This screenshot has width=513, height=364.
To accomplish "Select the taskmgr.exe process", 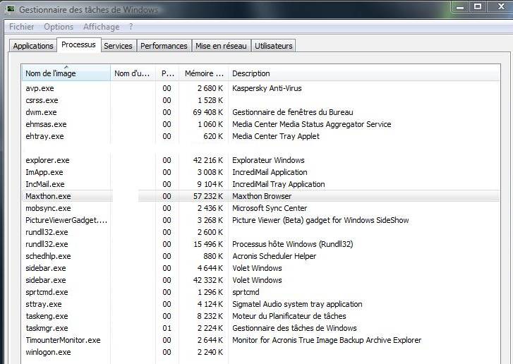I will (x=261, y=328).
